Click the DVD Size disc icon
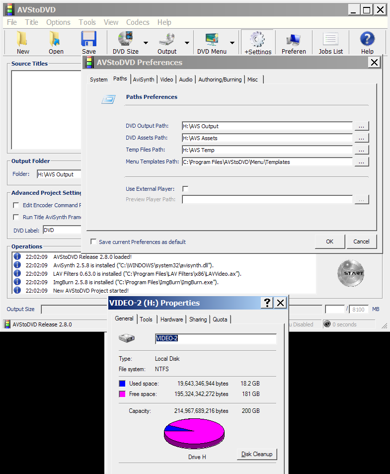390x474 pixels. click(126, 39)
